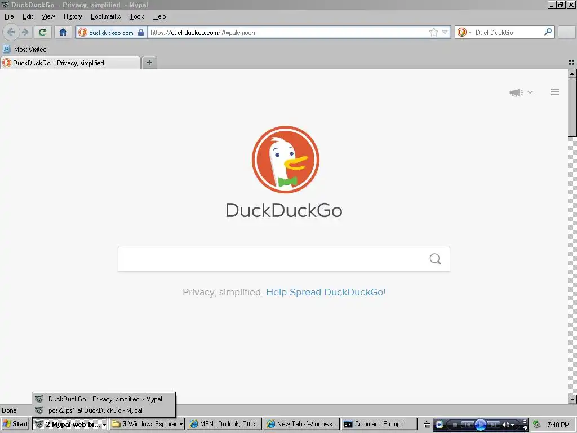Click the 2 Mypal web browser taskbar group
Viewport: 577px width, 433px height.
[70, 424]
